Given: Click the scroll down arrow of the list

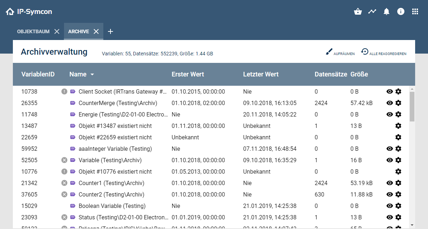Looking at the screenshot, I should click(412, 225).
